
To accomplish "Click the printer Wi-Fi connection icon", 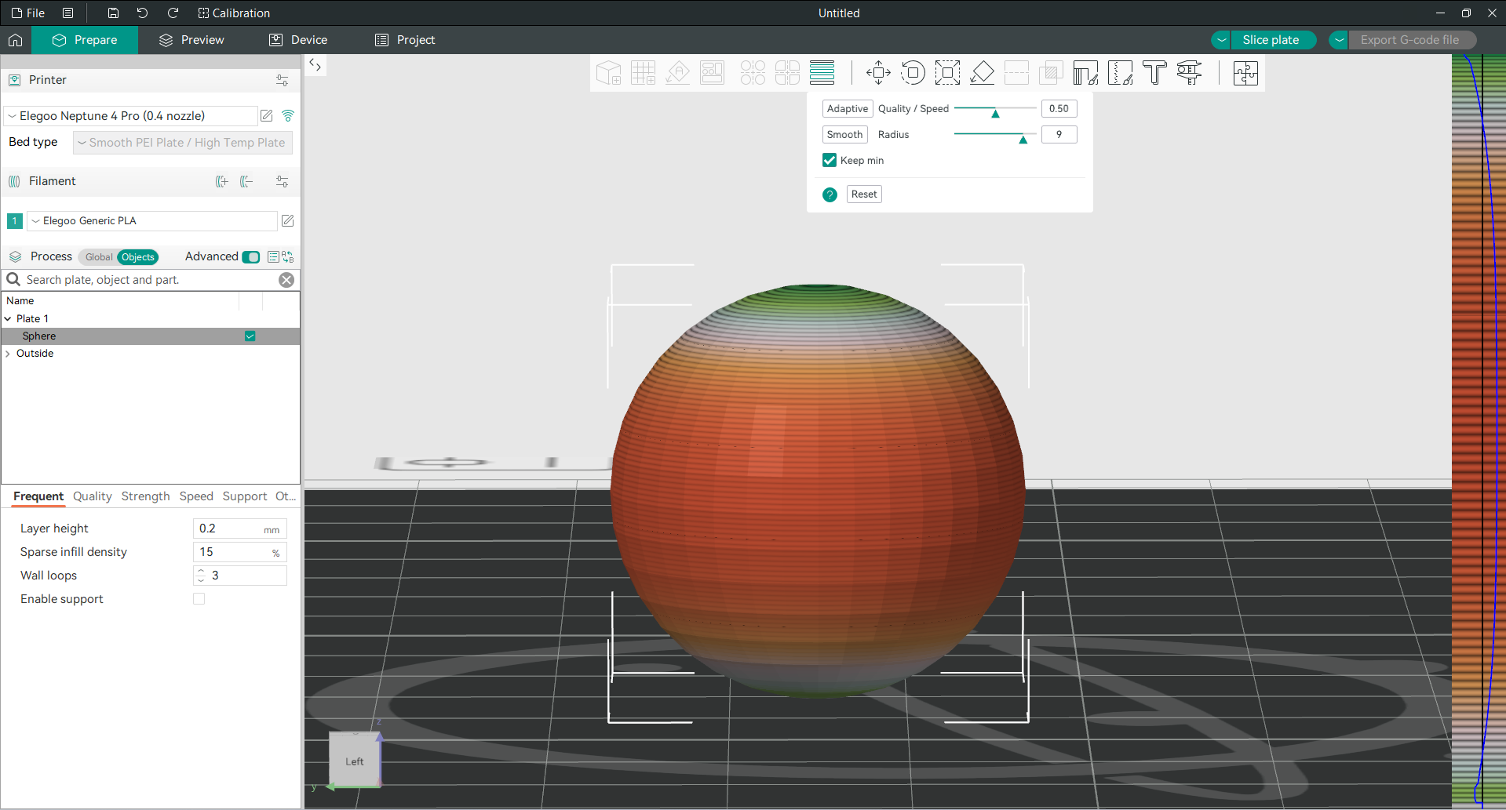I will tap(288, 115).
